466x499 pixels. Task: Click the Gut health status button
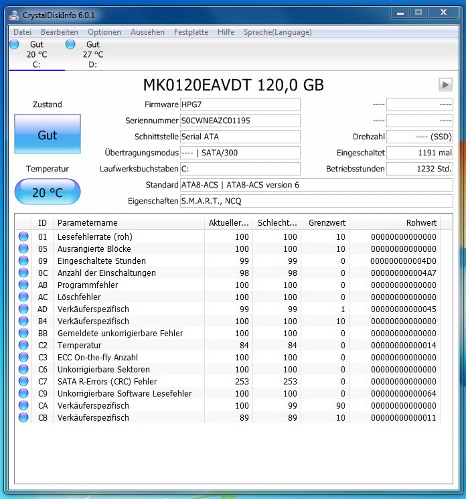(48, 134)
